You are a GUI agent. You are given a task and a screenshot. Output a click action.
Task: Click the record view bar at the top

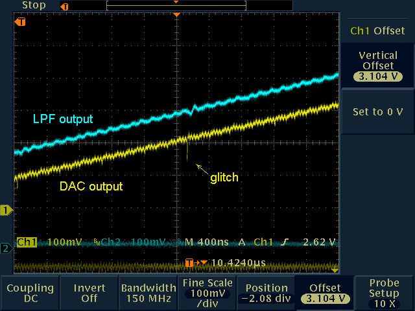(x=176, y=5)
